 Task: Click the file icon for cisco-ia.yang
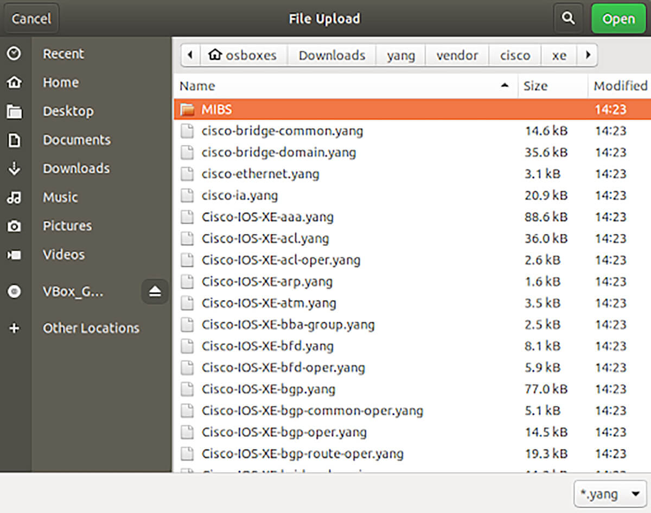187,195
